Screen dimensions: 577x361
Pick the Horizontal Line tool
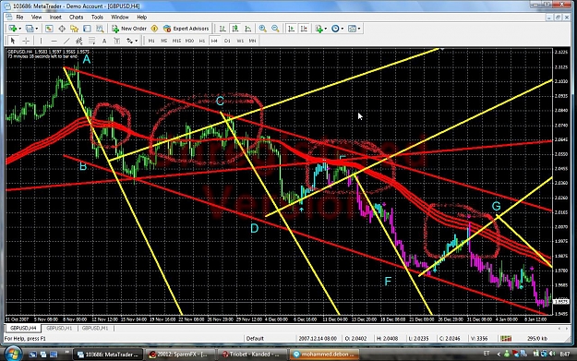[54, 41]
